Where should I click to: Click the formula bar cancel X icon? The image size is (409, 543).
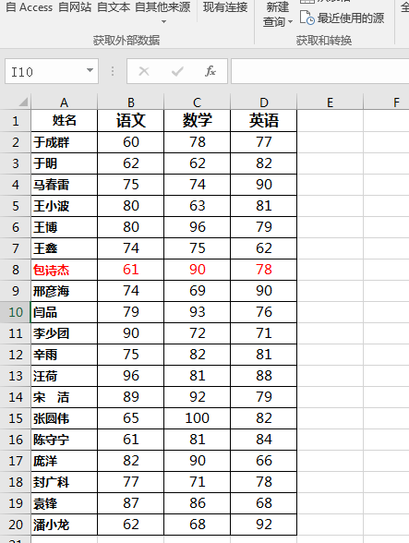click(144, 71)
